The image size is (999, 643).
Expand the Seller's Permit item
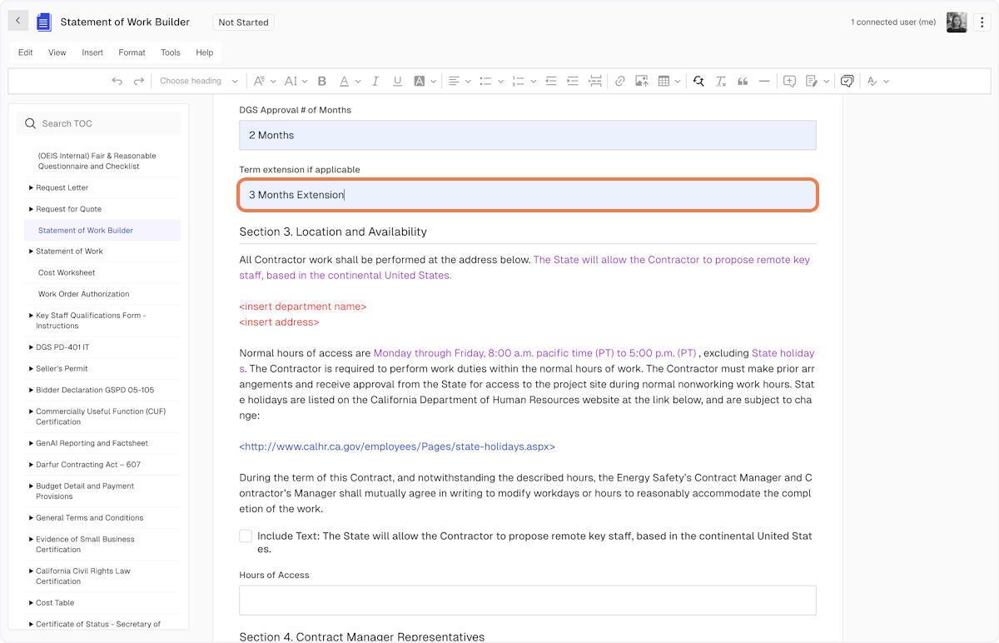32,369
